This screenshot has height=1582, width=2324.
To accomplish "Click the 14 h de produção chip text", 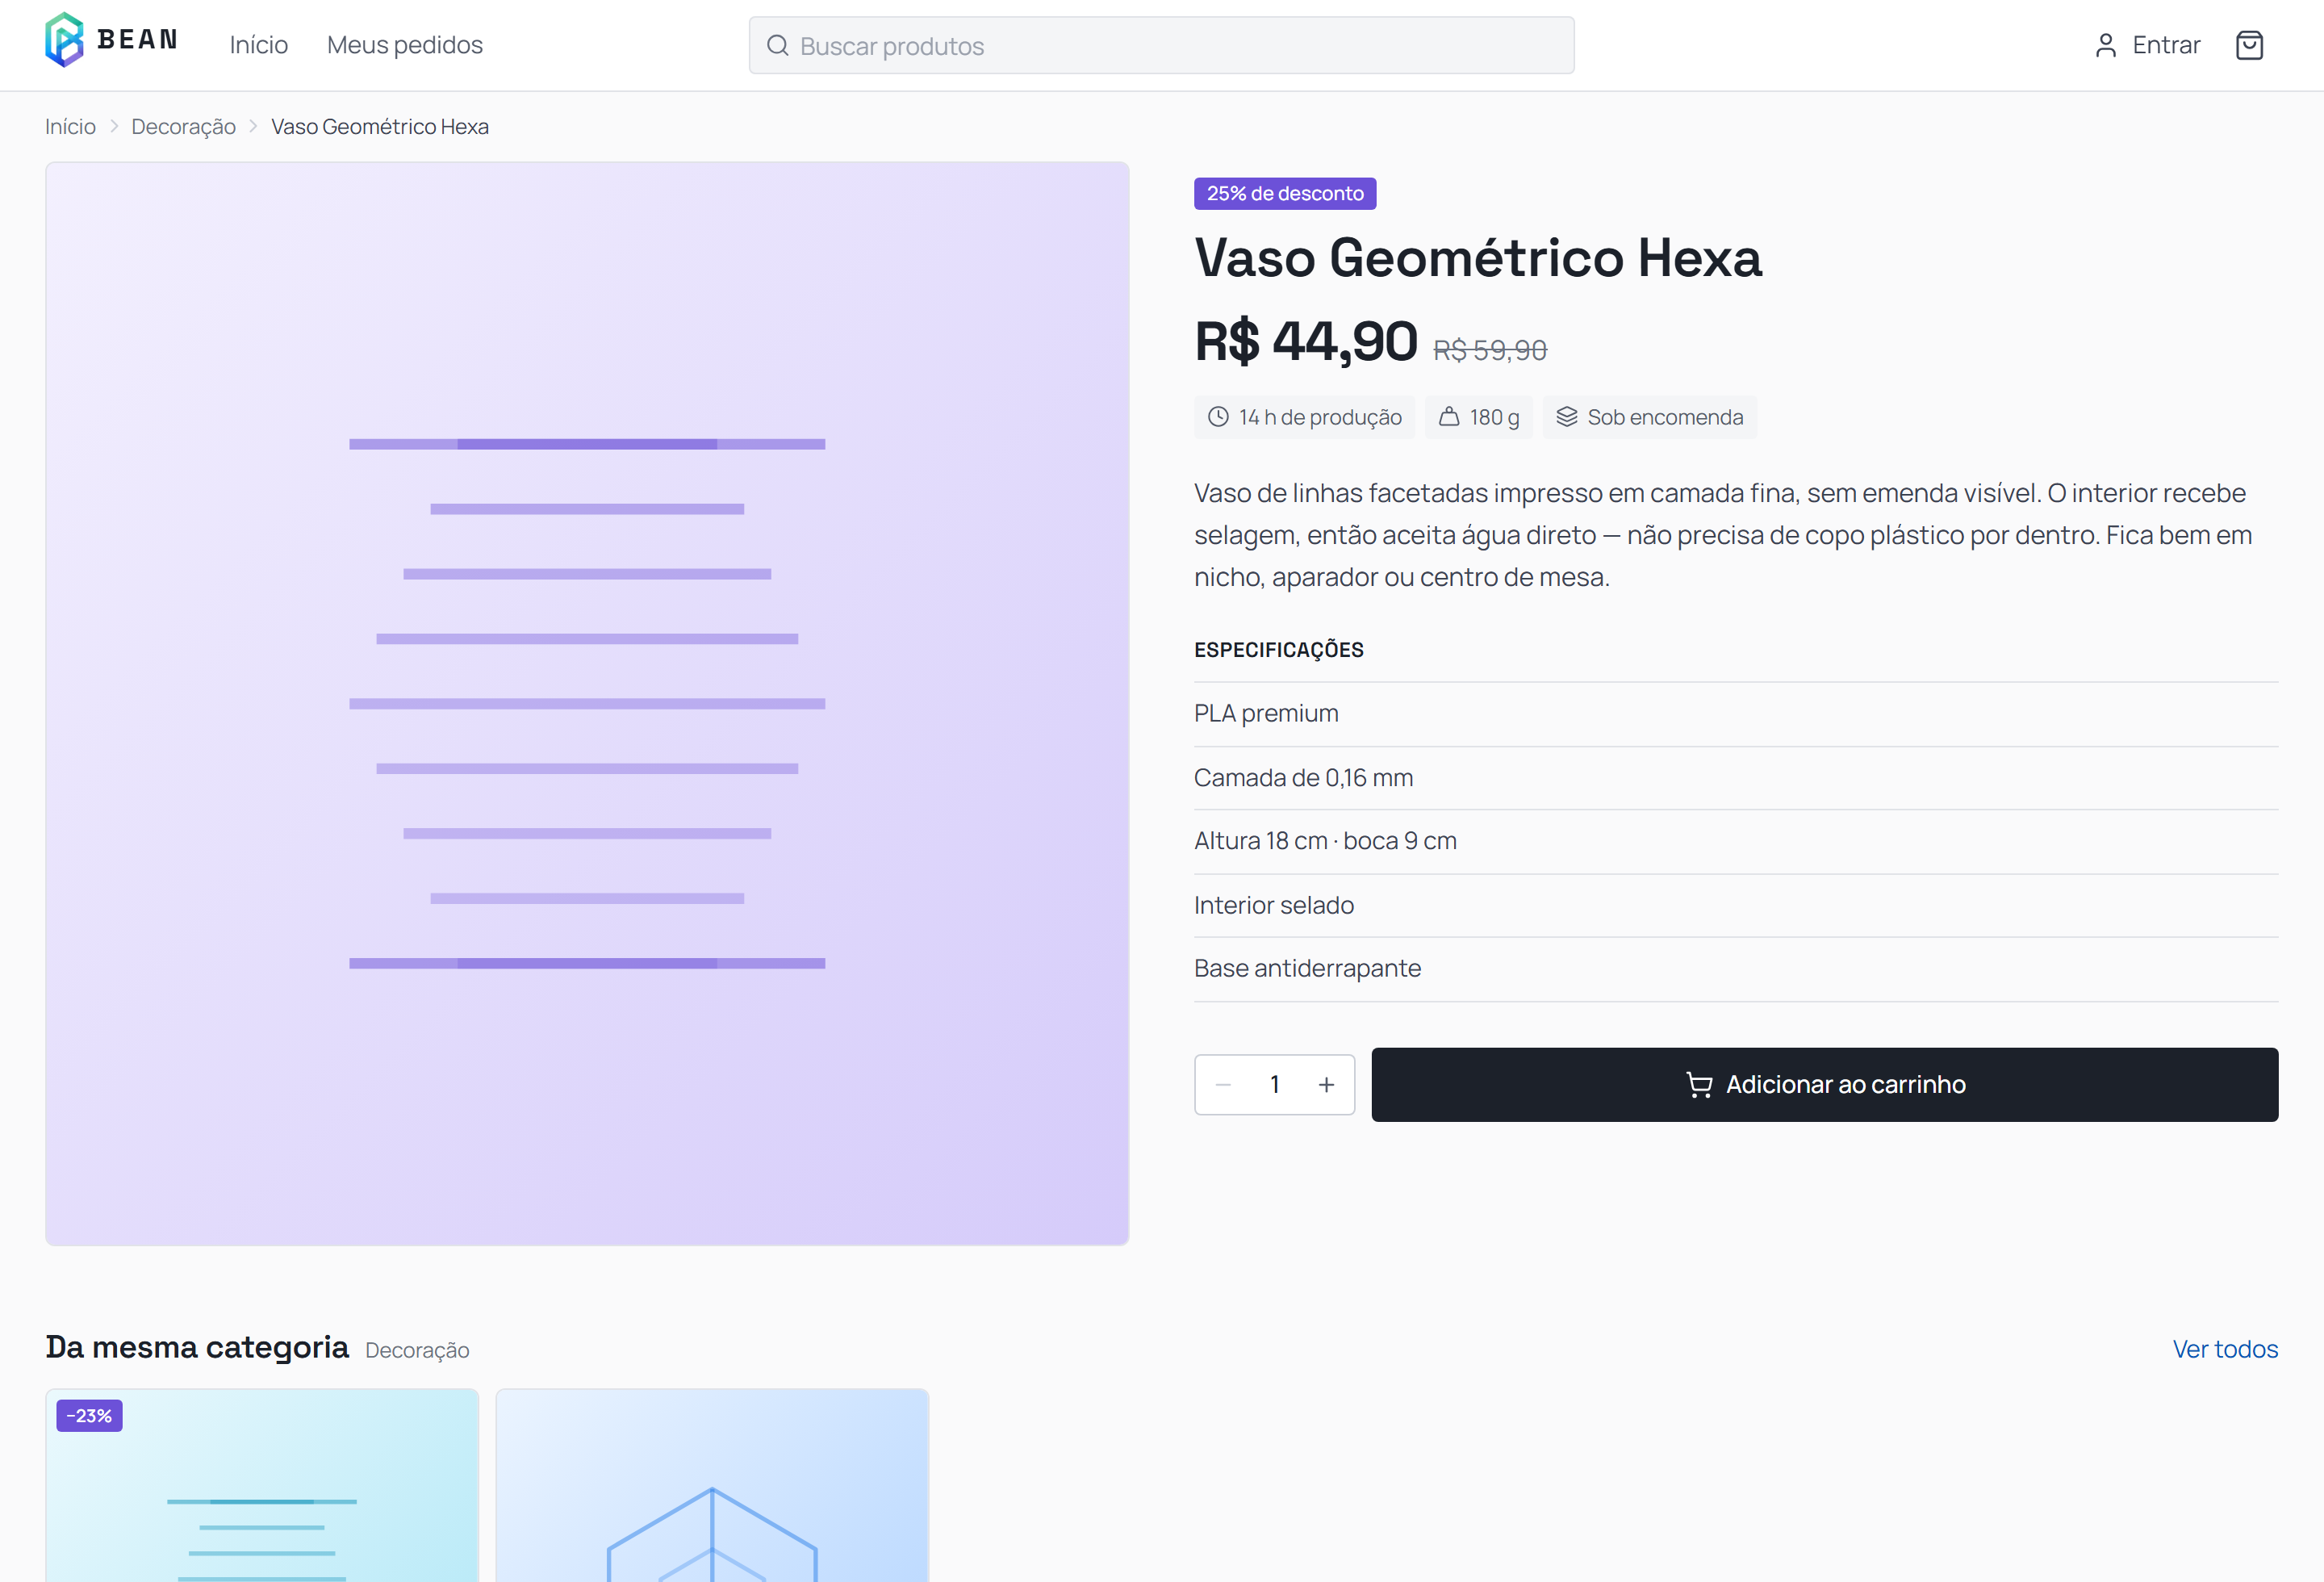I will pos(1319,417).
